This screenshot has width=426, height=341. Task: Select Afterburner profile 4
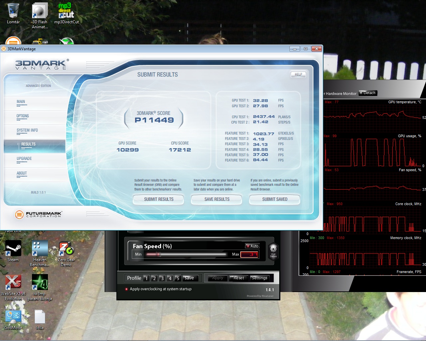click(170, 278)
